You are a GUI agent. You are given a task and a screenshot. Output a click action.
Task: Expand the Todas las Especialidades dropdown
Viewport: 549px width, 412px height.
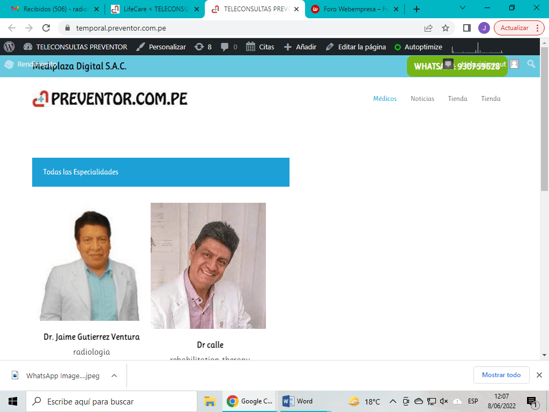coord(161,172)
